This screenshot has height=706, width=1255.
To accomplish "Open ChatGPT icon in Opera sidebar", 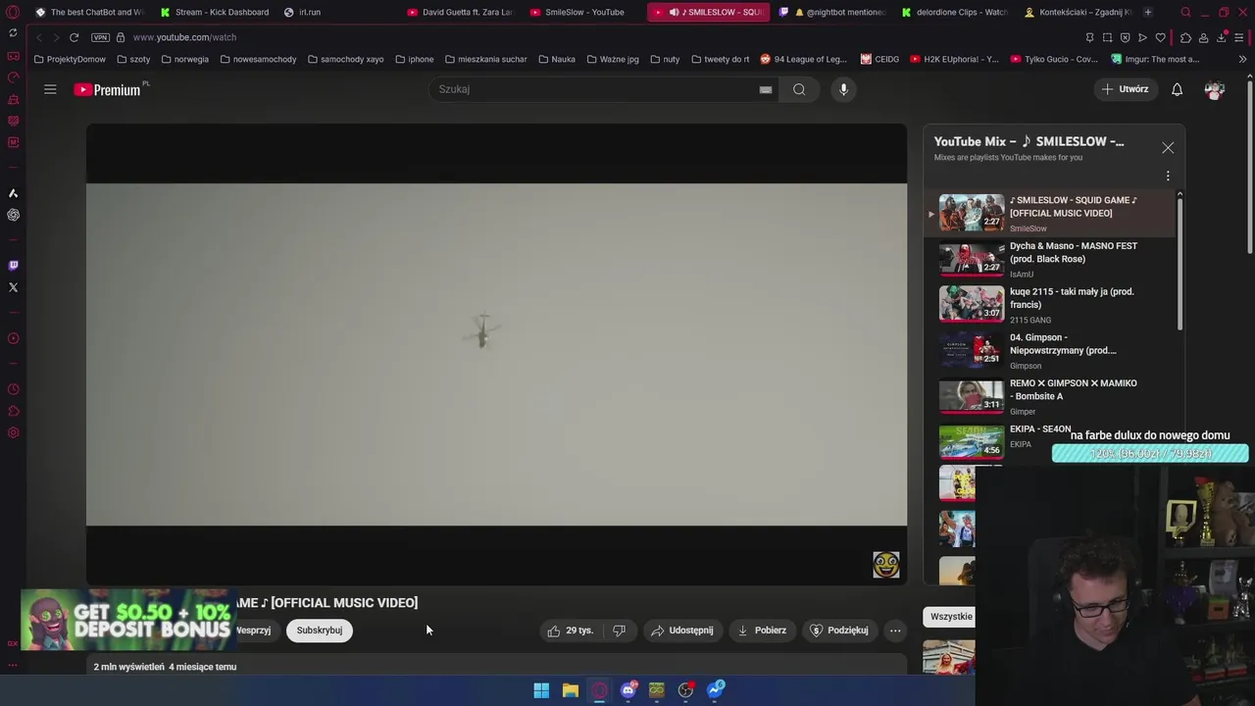I will 13,215.
